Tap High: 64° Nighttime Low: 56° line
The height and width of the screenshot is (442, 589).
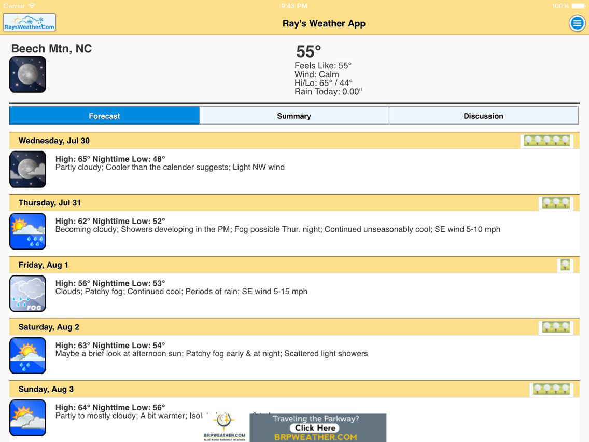pyautogui.click(x=110, y=407)
